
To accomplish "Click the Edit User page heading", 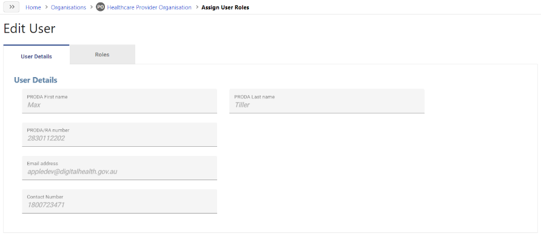I will click(29, 29).
